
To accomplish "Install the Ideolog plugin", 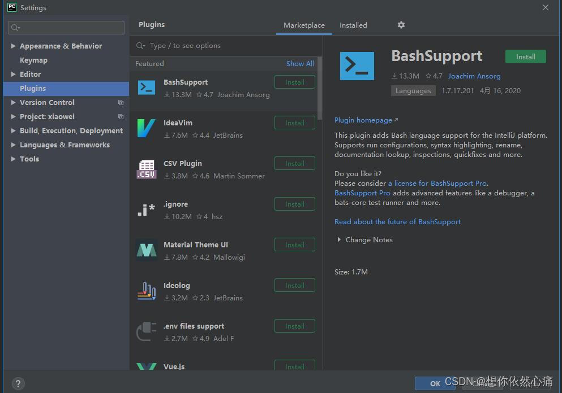I will [x=295, y=285].
